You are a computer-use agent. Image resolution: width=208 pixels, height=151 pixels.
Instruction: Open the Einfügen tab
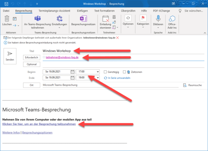coord(83,11)
